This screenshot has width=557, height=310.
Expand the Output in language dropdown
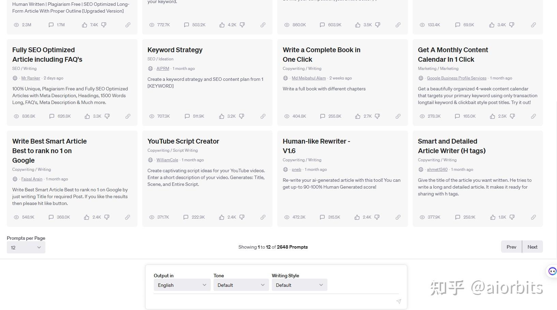click(182, 285)
